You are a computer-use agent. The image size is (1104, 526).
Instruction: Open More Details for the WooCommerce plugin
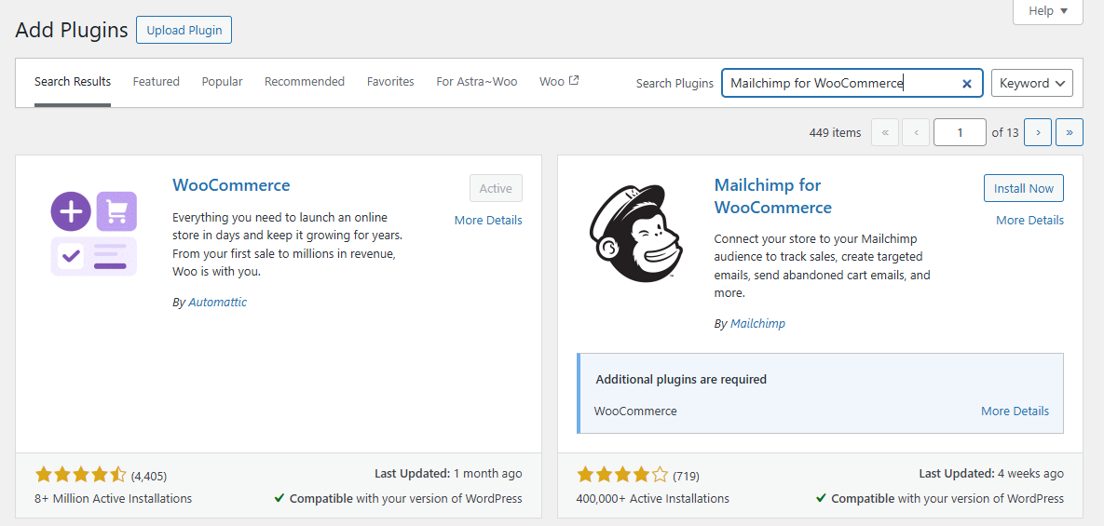coord(488,220)
